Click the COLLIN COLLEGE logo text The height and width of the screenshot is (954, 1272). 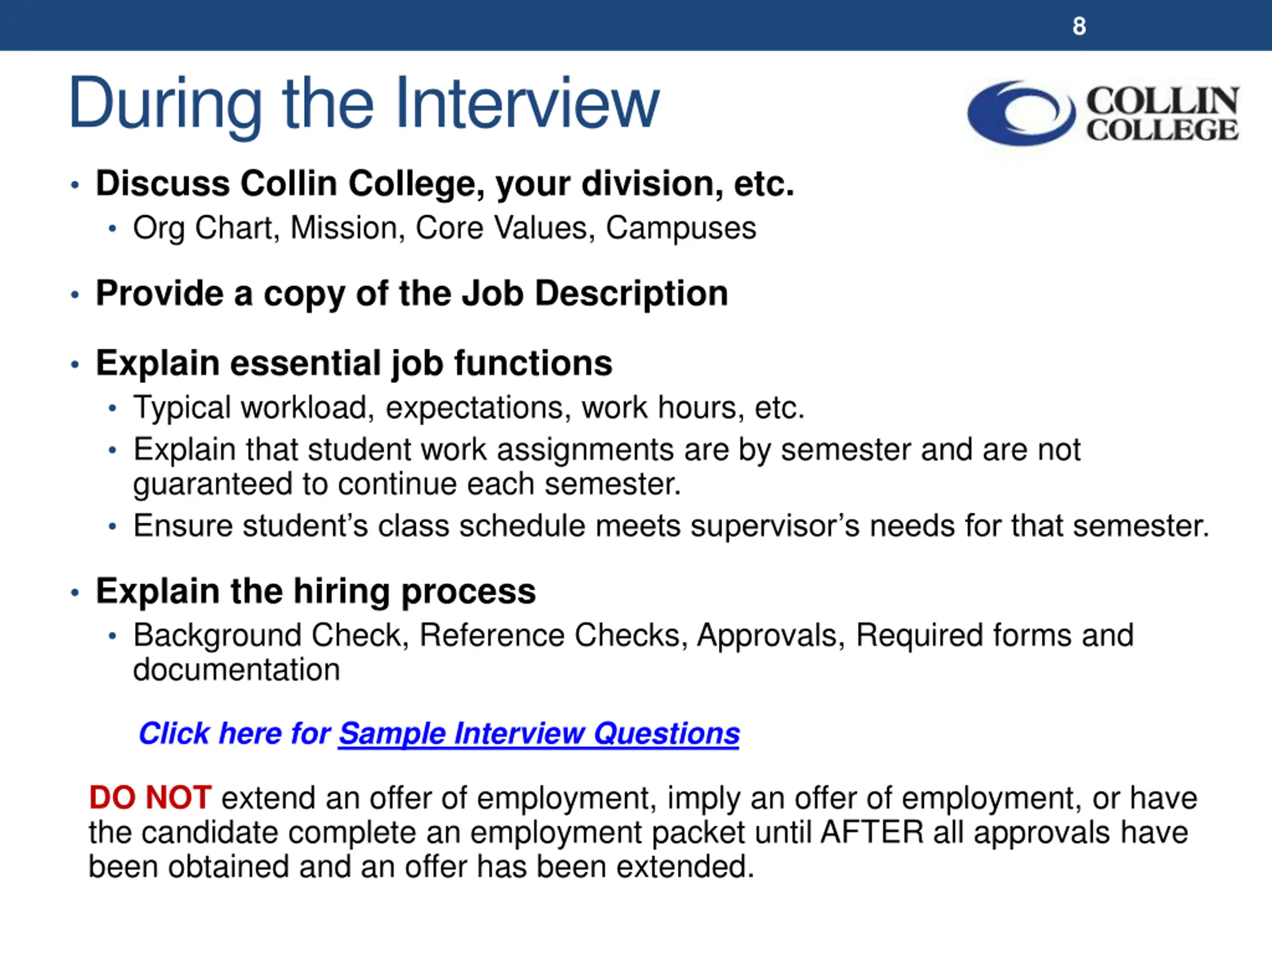[x=1162, y=113]
